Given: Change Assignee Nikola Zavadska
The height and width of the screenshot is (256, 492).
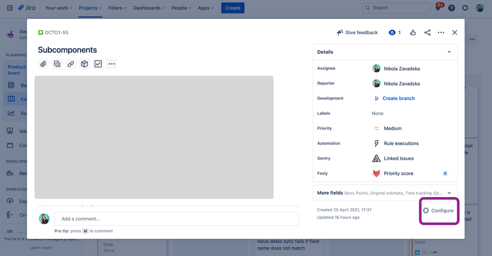Looking at the screenshot, I should pyautogui.click(x=396, y=68).
